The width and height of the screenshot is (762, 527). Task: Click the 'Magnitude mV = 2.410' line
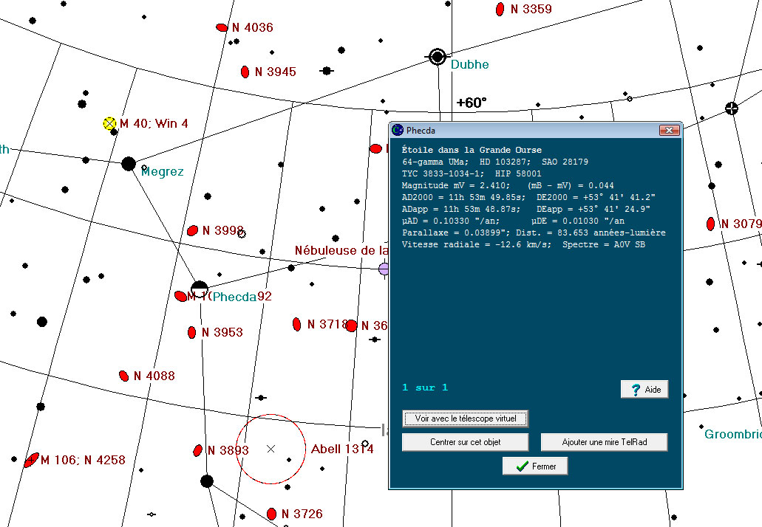pyautogui.click(x=508, y=185)
